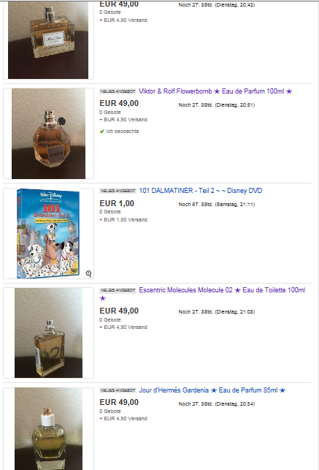Click the NEUES ANGEBOT badge on Hermès Gardenia
The image size is (319, 470).
118,390
